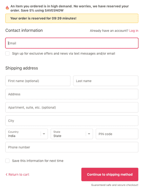The width and height of the screenshot is (147, 192).
Task: Open the Country India dropdown
Action: (x=27, y=134)
